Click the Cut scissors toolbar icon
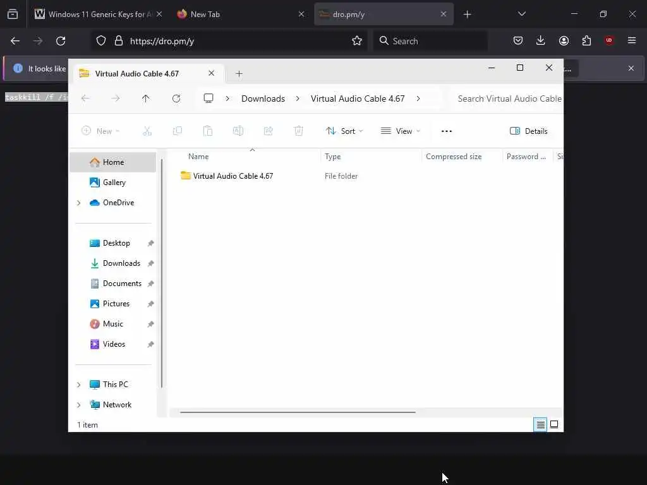The height and width of the screenshot is (485, 647). tap(147, 131)
